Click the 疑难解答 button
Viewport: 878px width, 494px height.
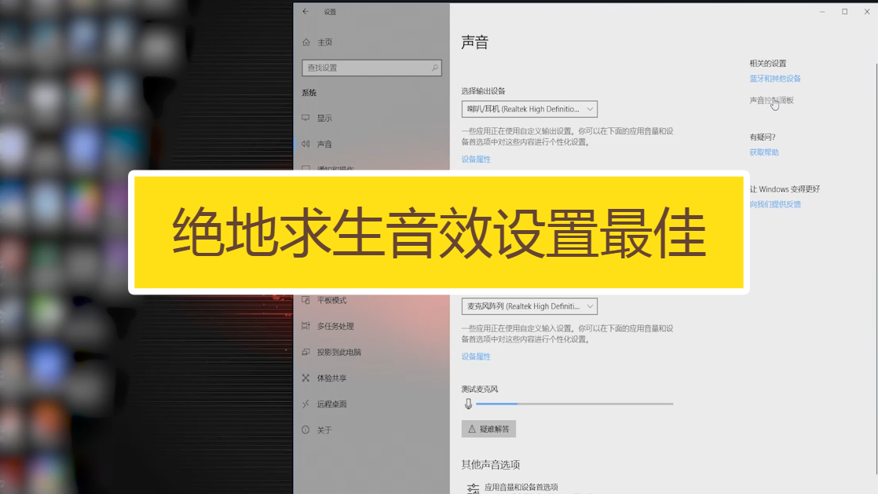pos(488,429)
